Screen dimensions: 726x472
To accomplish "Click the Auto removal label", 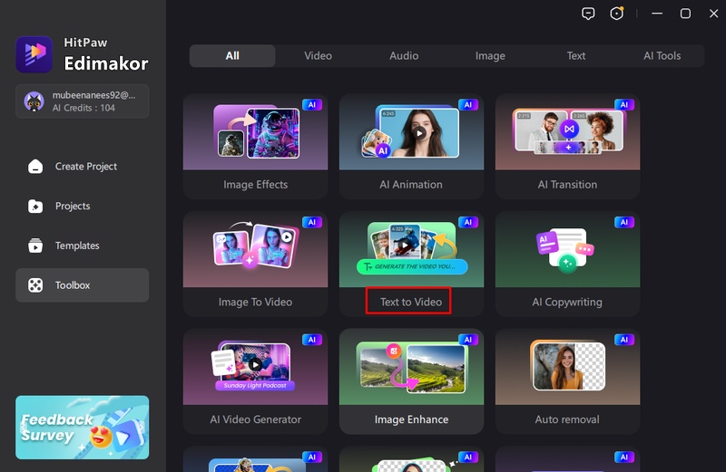I will [567, 419].
